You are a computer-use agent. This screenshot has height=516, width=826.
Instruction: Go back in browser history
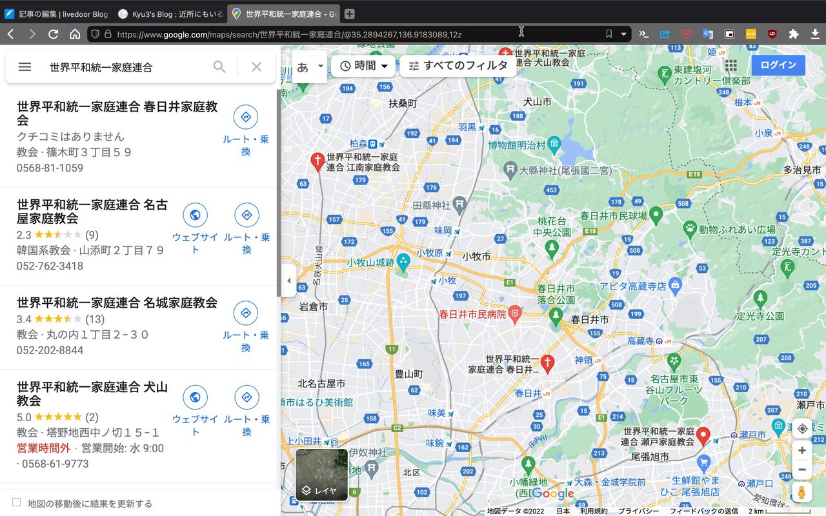pos(10,34)
